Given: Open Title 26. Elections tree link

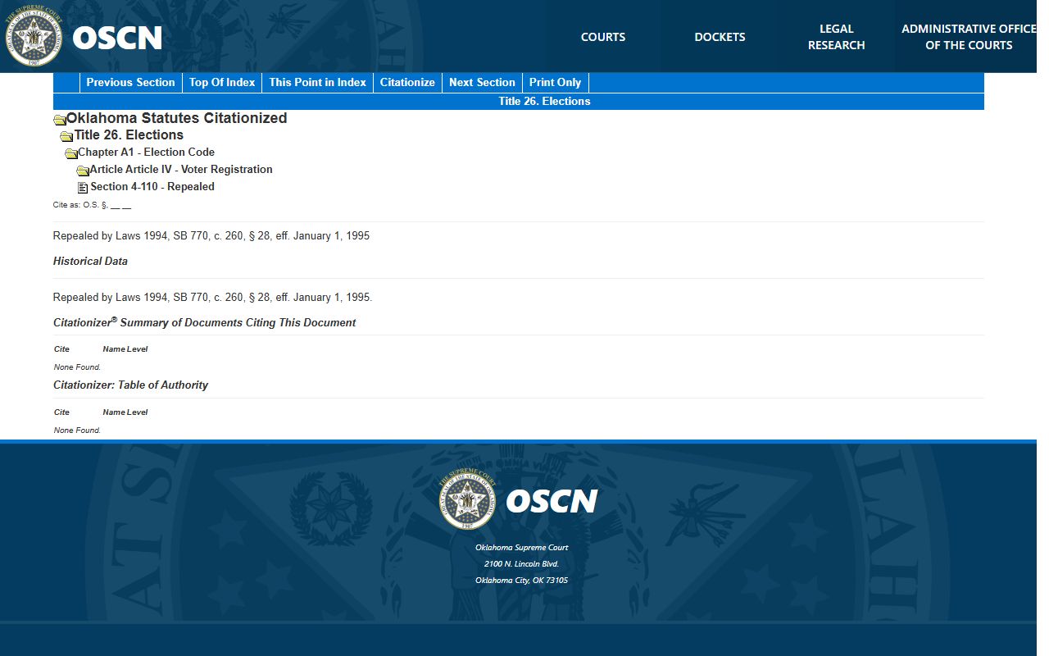Looking at the screenshot, I should coord(129,135).
